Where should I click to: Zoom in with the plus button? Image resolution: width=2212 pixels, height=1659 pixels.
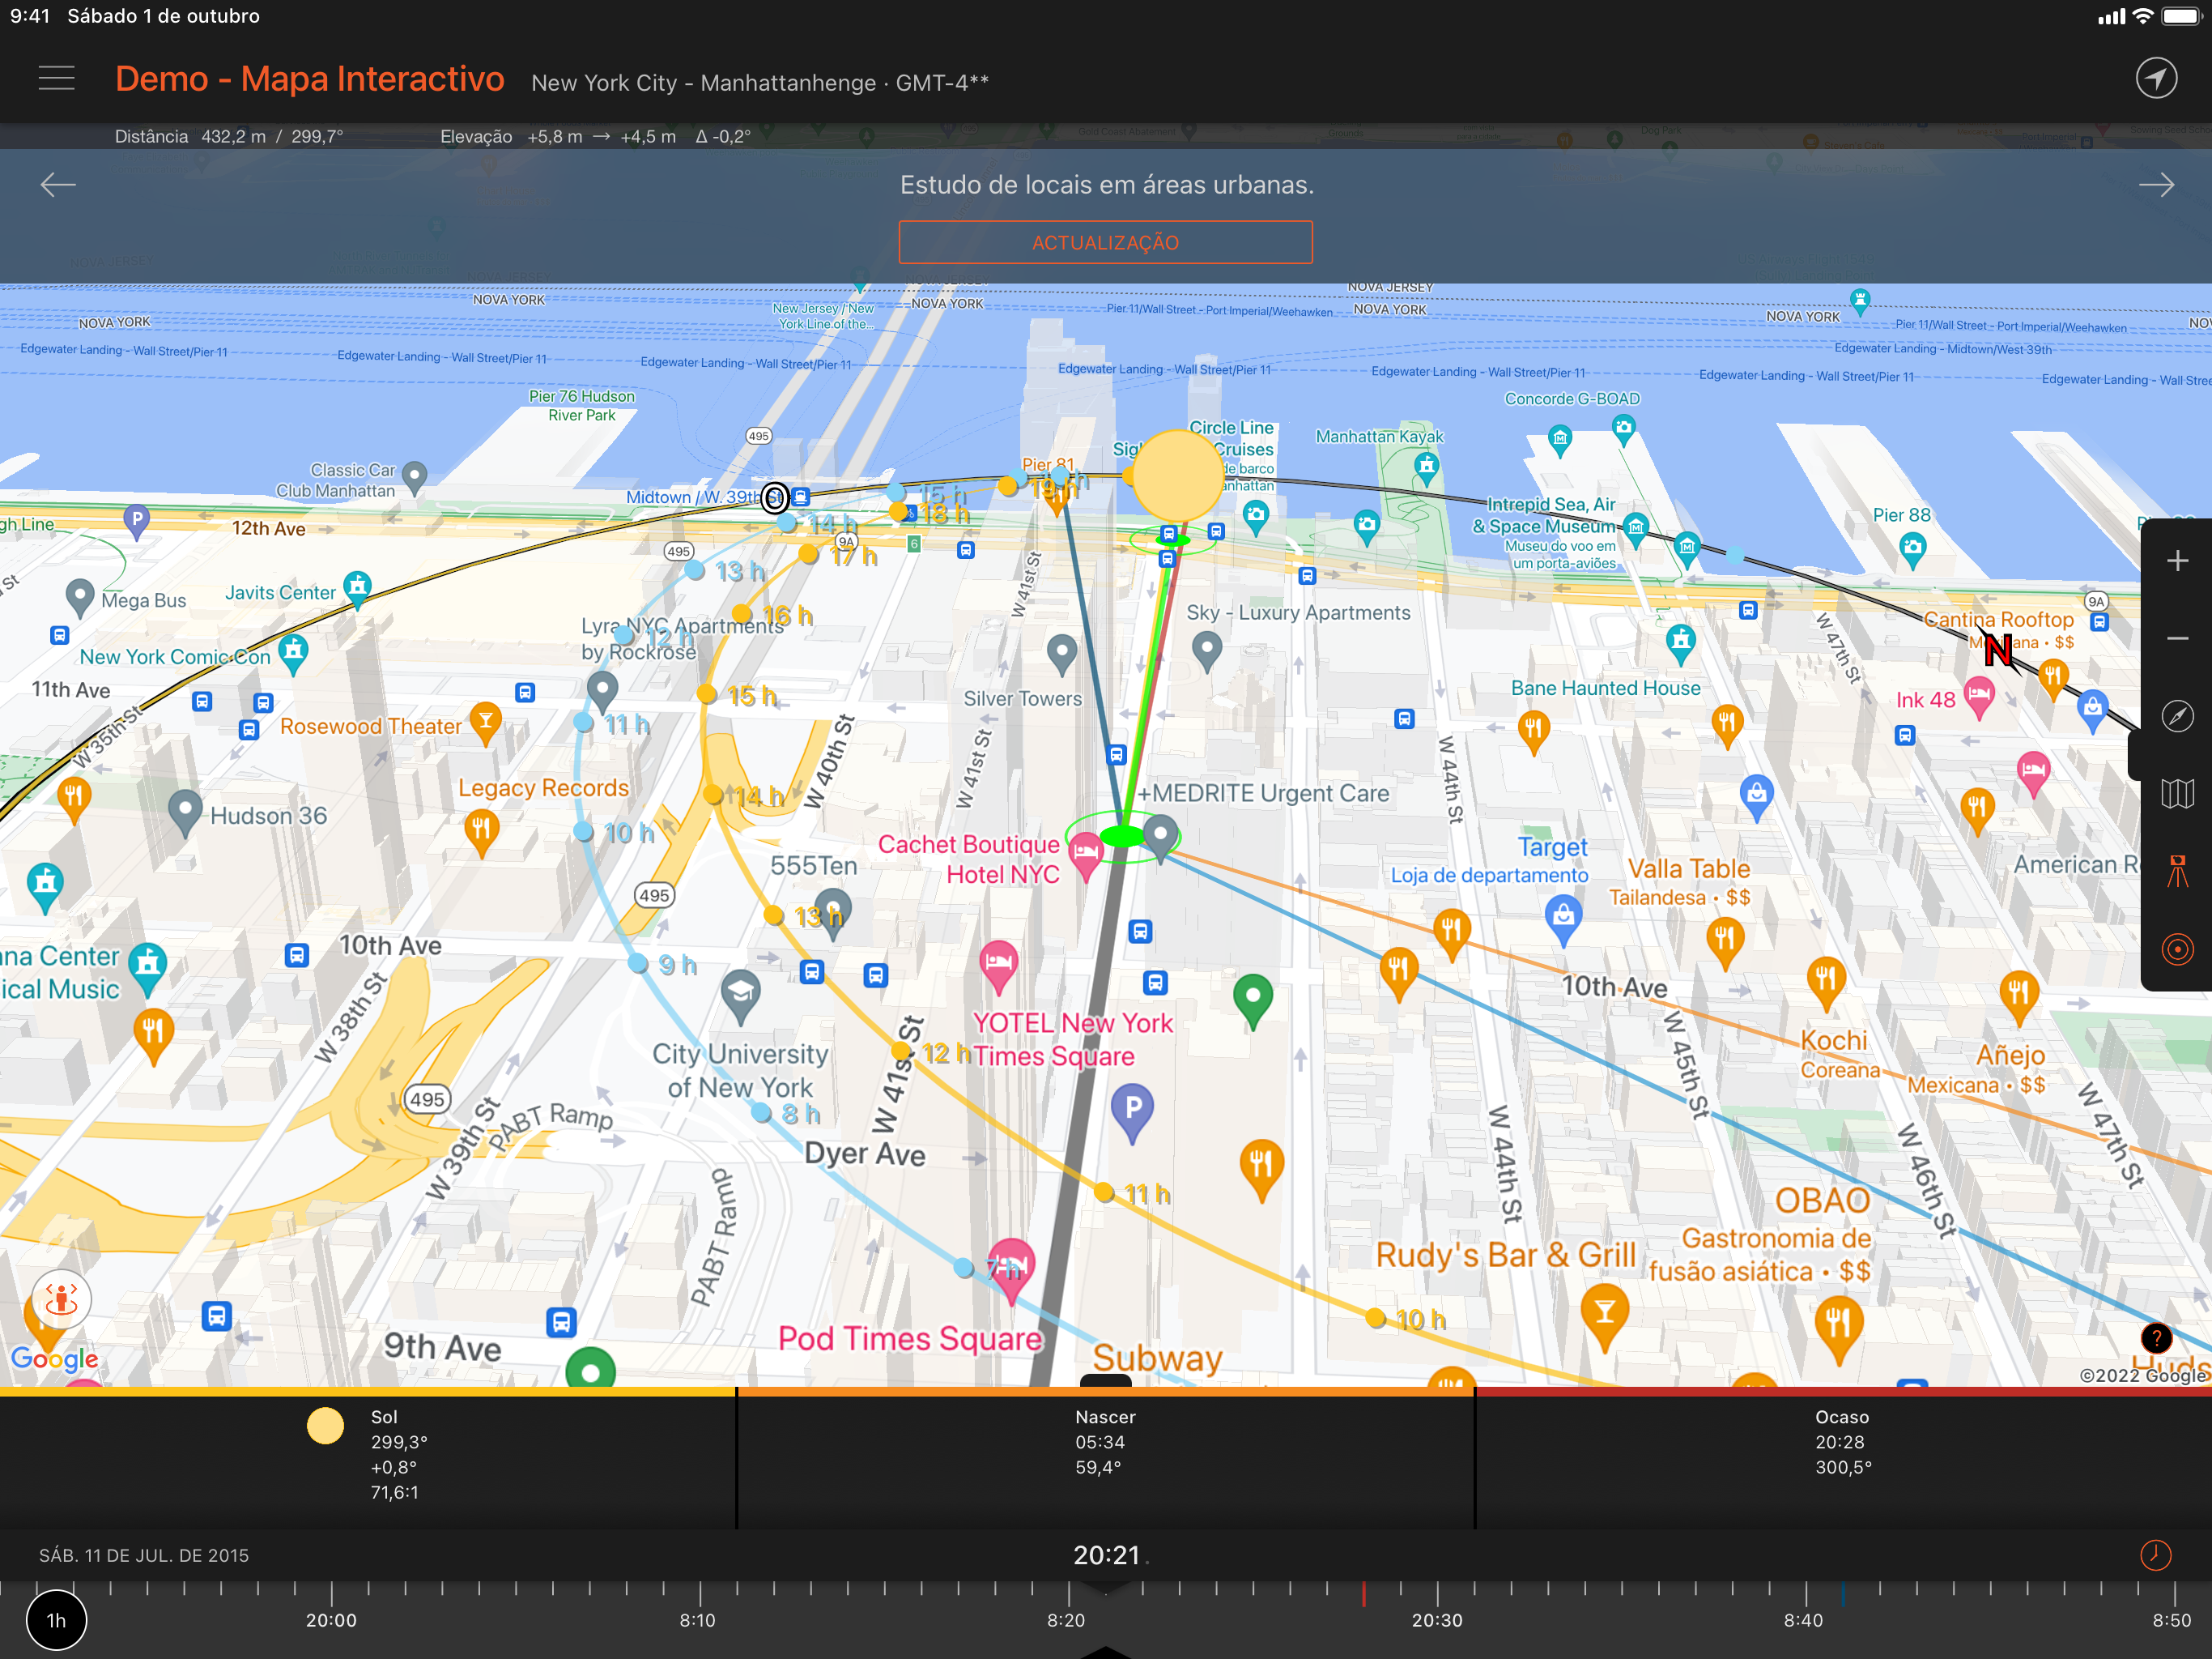click(x=2176, y=561)
